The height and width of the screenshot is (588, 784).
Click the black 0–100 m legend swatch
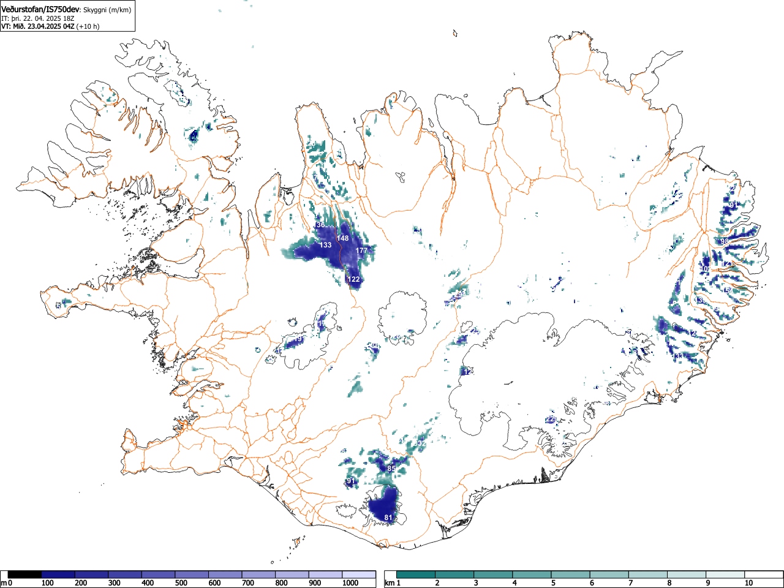coord(25,575)
